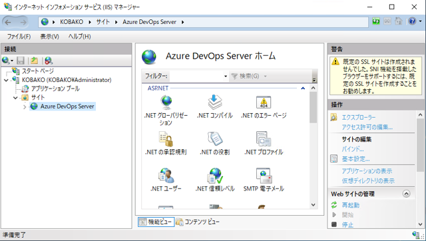Click the up folder icon in 接続 toolbar

(x=34, y=61)
